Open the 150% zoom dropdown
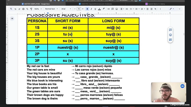This screenshot has width=191, height=107. (38, 9)
